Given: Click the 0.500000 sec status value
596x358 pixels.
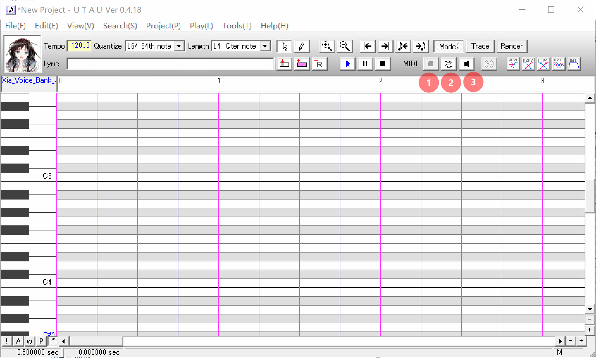Looking at the screenshot, I should (x=38, y=352).
